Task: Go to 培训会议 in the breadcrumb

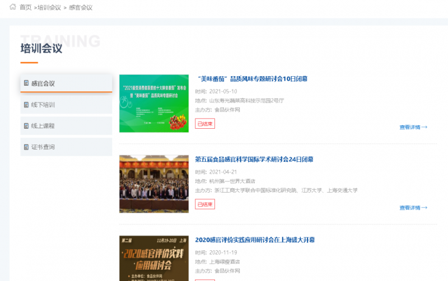Action: pos(49,7)
